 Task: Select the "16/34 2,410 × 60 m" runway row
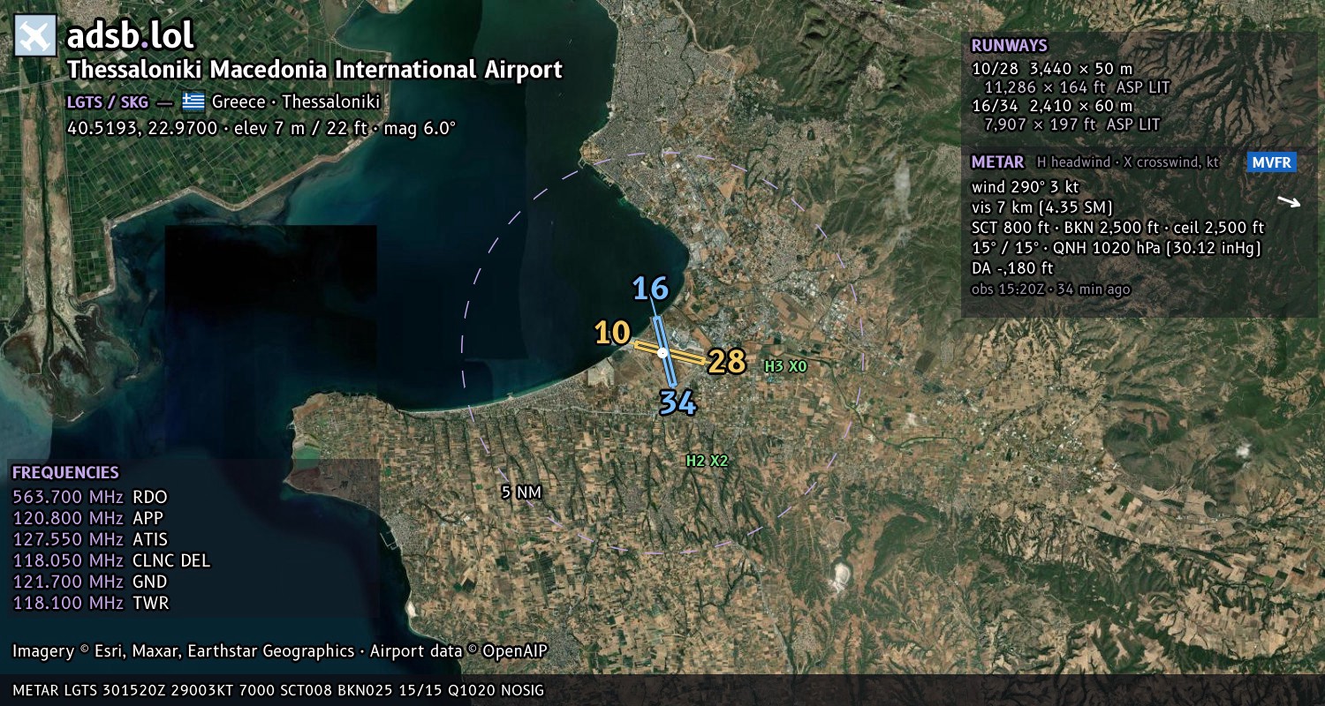1052,107
